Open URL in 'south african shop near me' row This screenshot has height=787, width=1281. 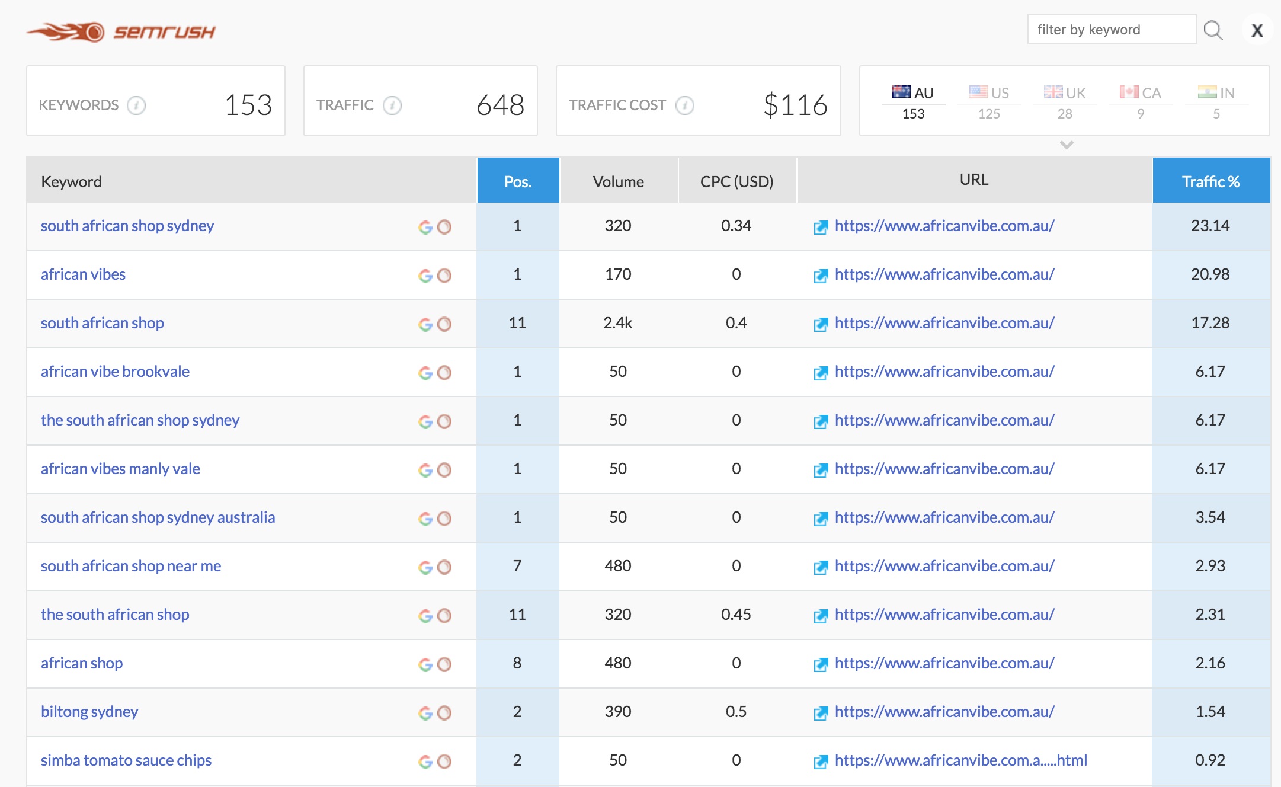[944, 566]
